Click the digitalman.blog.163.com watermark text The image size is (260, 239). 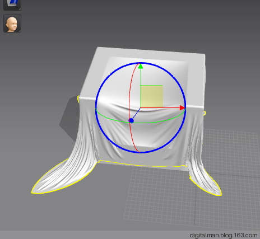(224, 235)
